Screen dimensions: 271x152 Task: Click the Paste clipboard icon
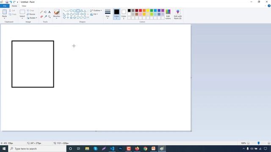[5, 12]
